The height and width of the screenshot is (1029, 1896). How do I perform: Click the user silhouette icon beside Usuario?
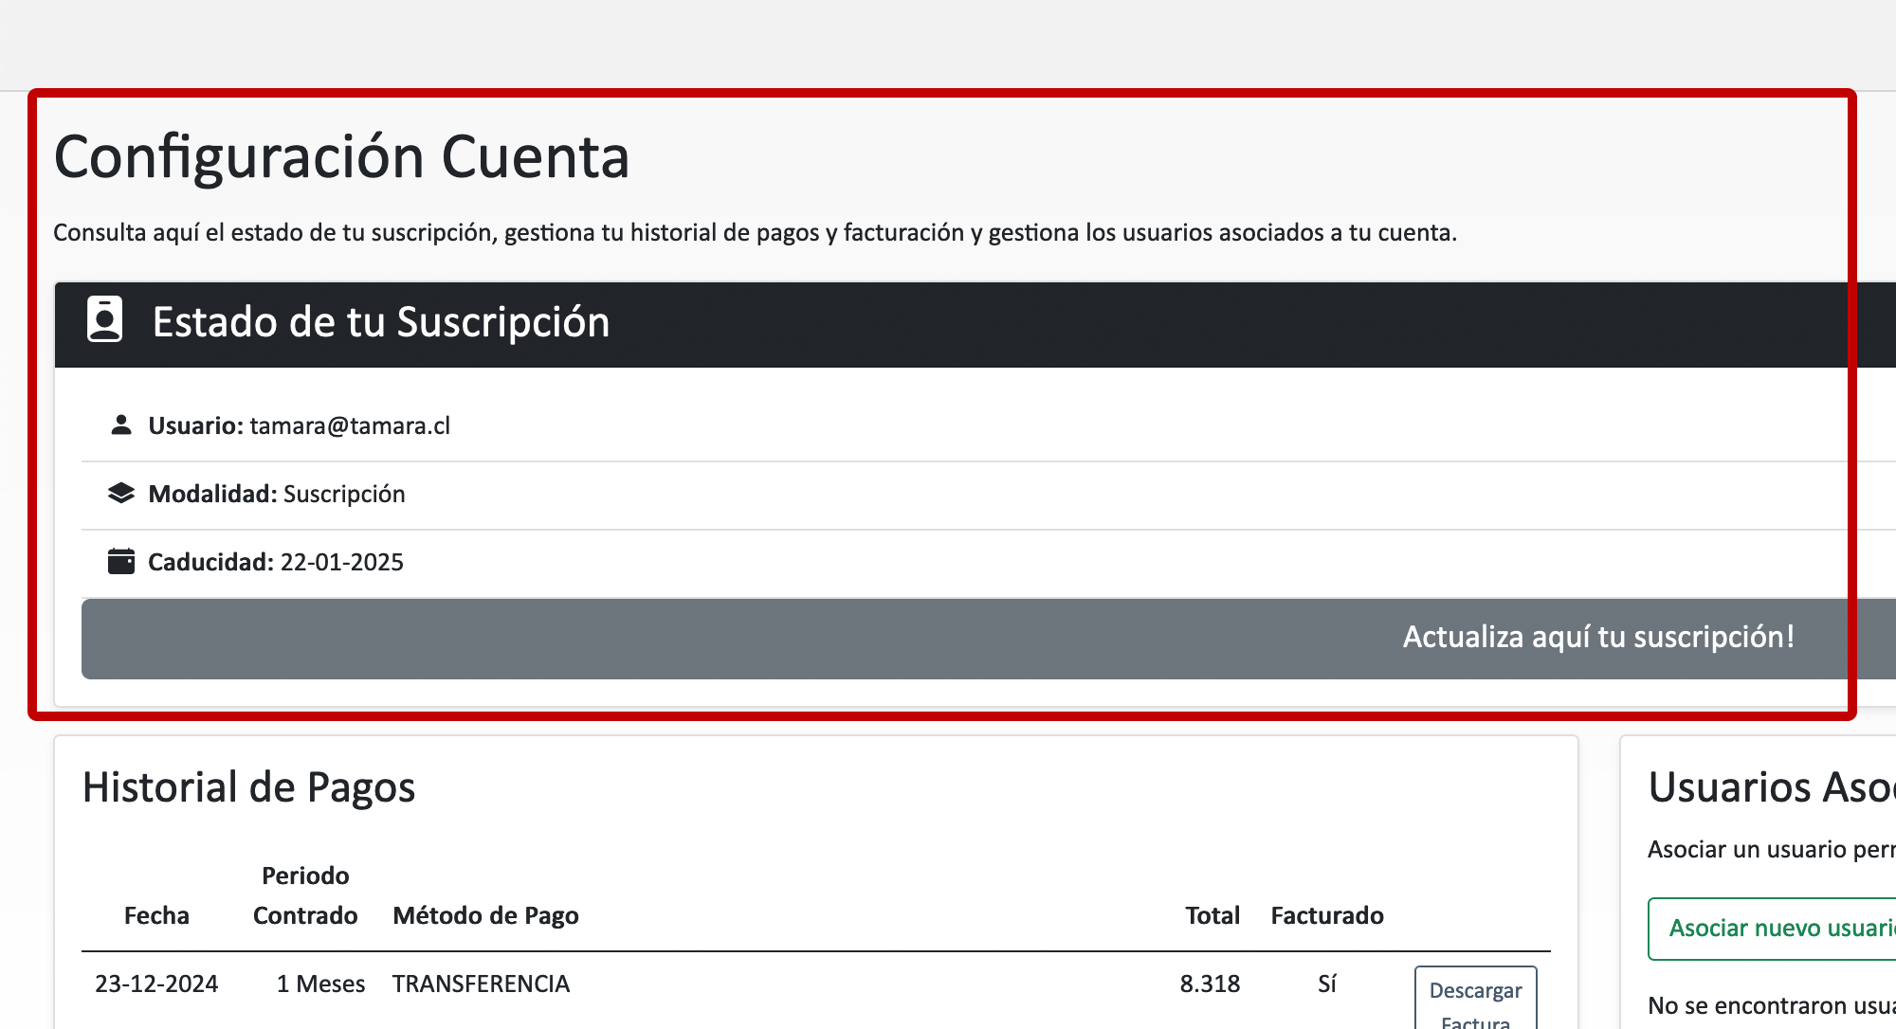tap(120, 425)
